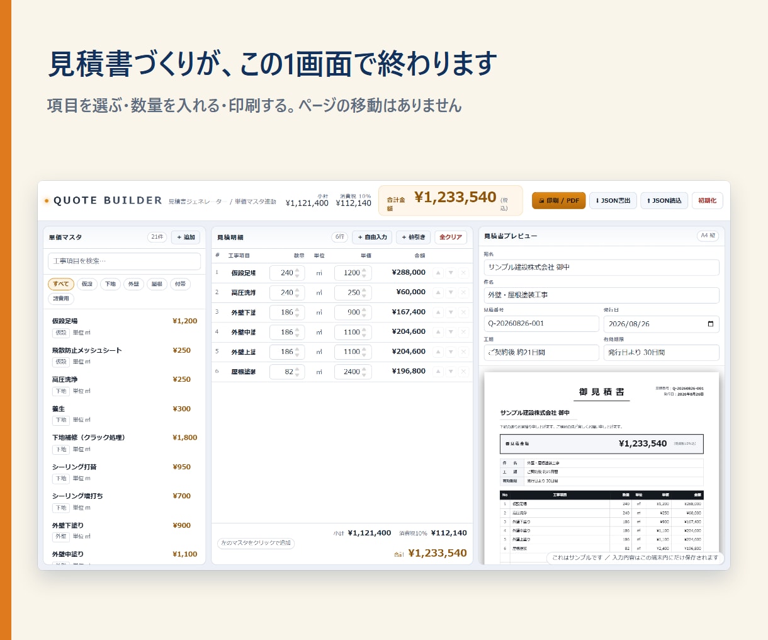Delete the 外壁中塗 row
The width and height of the screenshot is (768, 640).
(463, 332)
